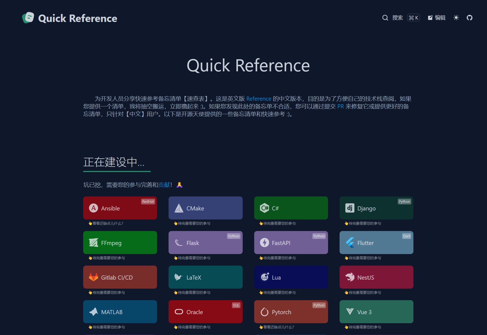The height and width of the screenshot is (335, 487).
Task: Click the FastAPI lightning icon
Action: tap(264, 243)
